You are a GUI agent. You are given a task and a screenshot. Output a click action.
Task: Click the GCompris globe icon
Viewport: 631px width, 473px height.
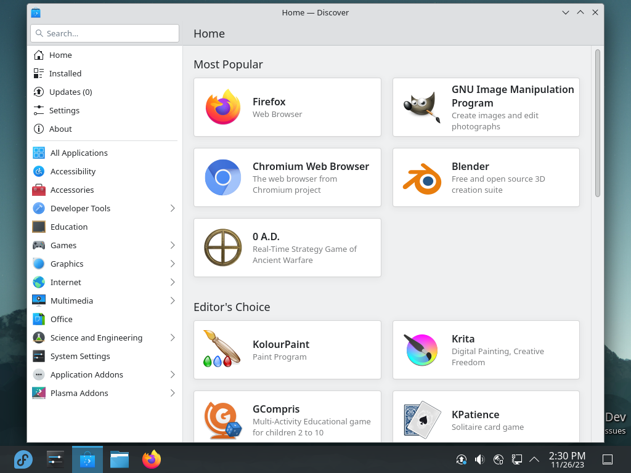click(x=223, y=420)
